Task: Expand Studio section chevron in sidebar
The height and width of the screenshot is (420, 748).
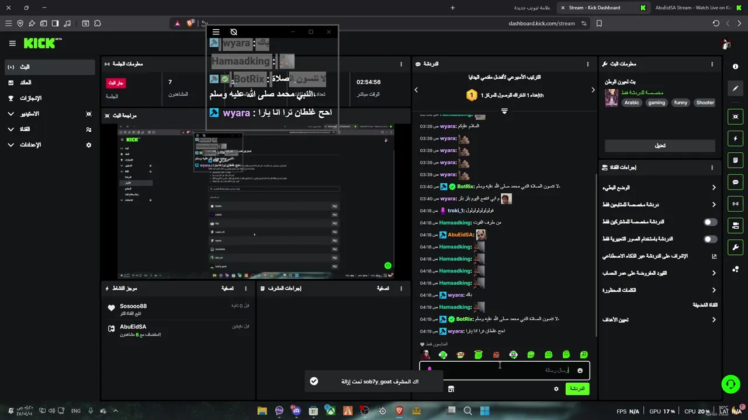Action: pyautogui.click(x=11, y=114)
